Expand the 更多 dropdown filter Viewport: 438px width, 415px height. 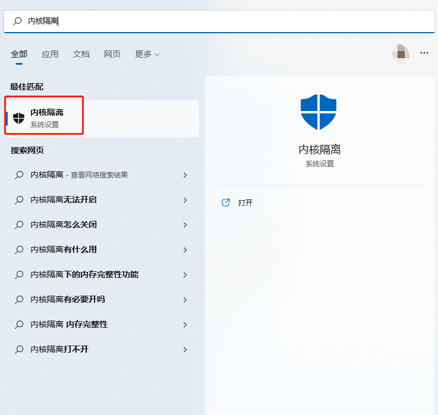[x=147, y=54]
